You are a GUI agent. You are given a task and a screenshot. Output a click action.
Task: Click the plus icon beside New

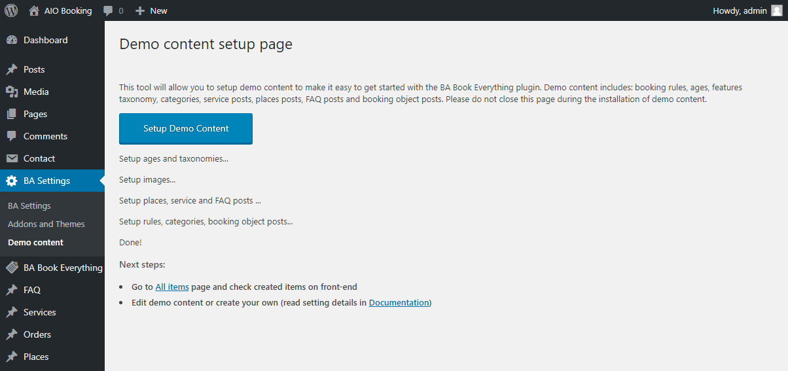click(x=140, y=11)
